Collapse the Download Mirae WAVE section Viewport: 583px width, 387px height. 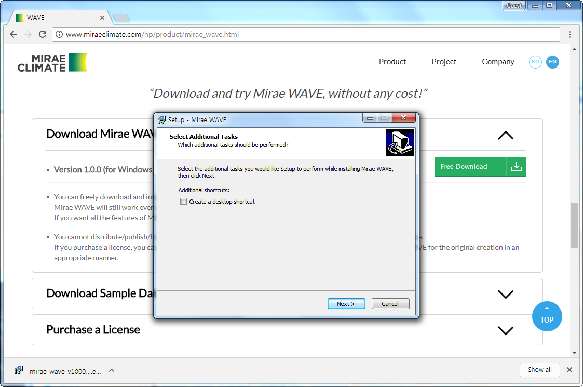tap(505, 135)
